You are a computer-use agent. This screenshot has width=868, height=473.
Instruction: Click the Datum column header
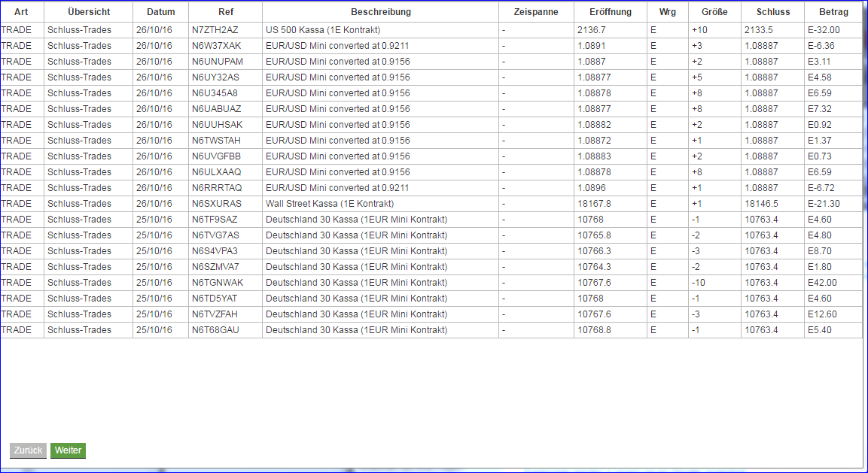click(161, 11)
